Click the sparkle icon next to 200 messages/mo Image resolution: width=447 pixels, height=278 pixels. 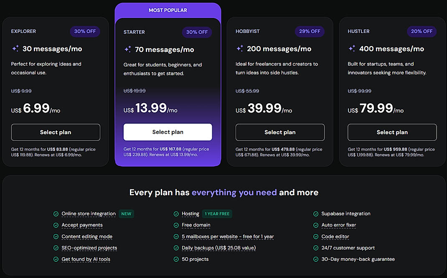pyautogui.click(x=240, y=48)
